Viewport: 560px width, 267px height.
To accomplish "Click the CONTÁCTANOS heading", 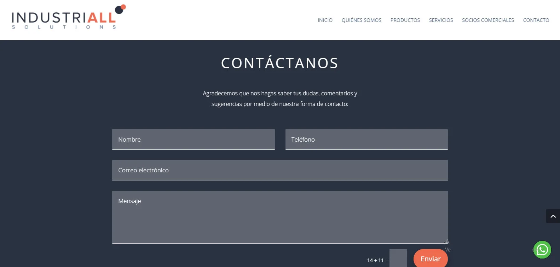I will [x=279, y=63].
